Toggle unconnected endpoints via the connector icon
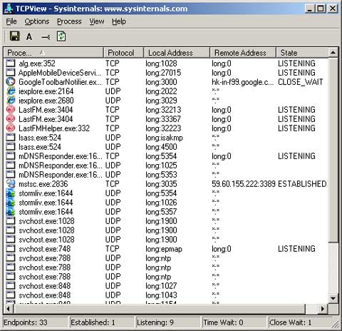This screenshot has height=331, width=342. click(46, 37)
